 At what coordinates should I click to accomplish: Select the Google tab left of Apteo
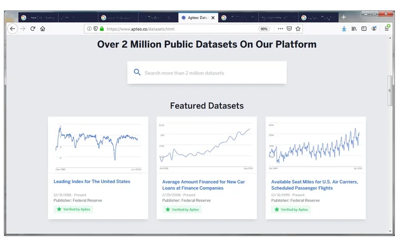pos(118,17)
